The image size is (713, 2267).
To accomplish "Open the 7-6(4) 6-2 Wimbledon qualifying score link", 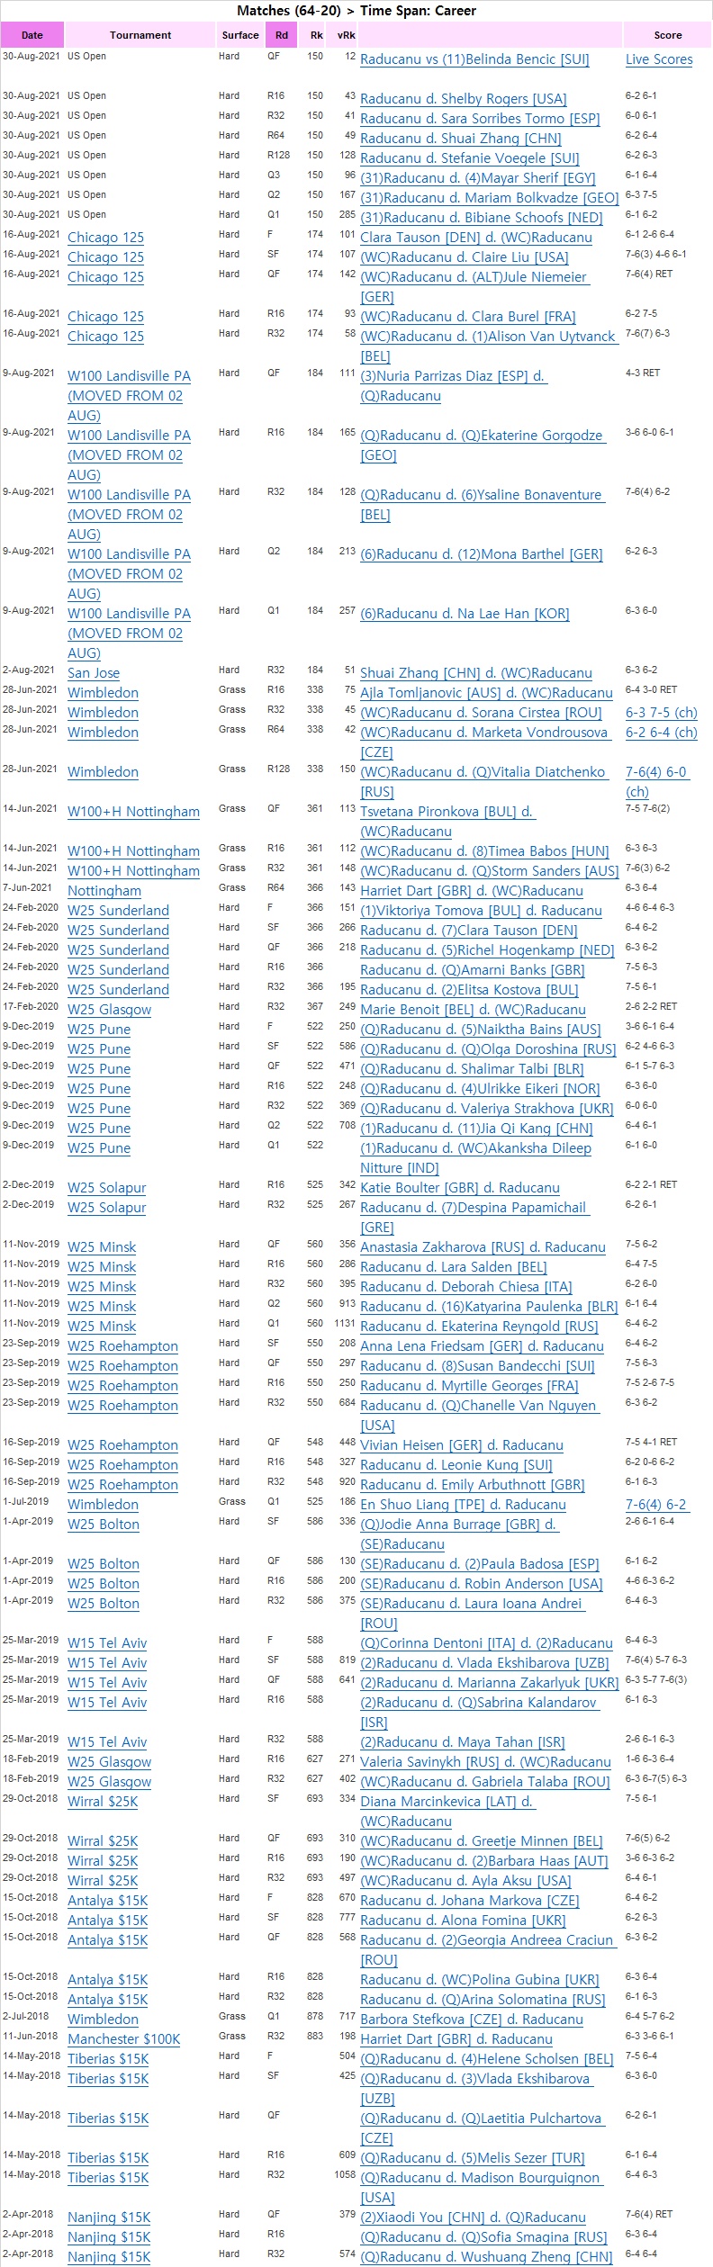I will click(x=656, y=1505).
